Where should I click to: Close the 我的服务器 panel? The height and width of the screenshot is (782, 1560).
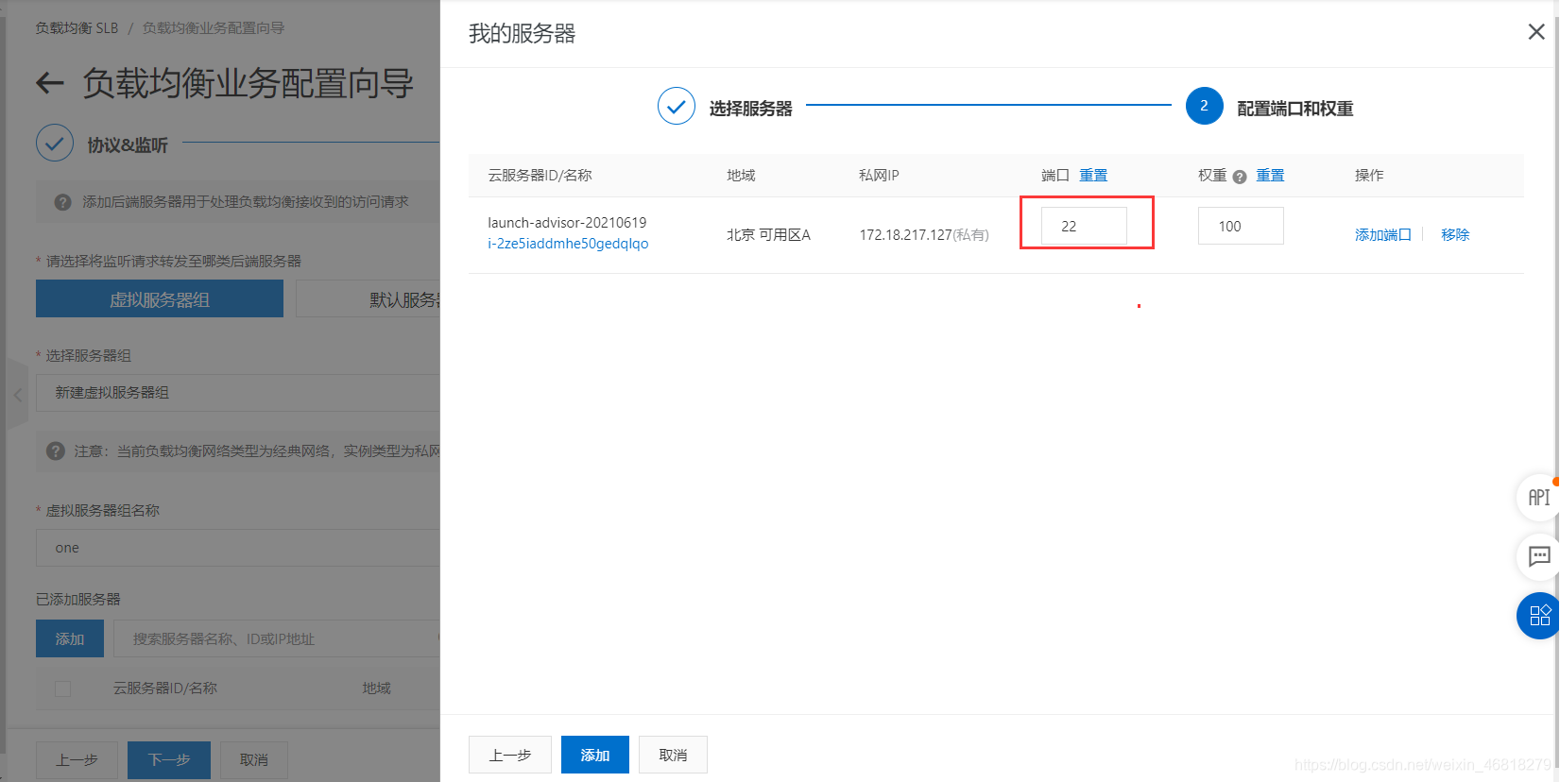coord(1536,32)
